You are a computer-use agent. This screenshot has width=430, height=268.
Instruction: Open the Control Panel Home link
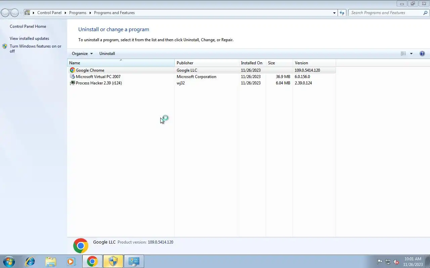point(28,26)
